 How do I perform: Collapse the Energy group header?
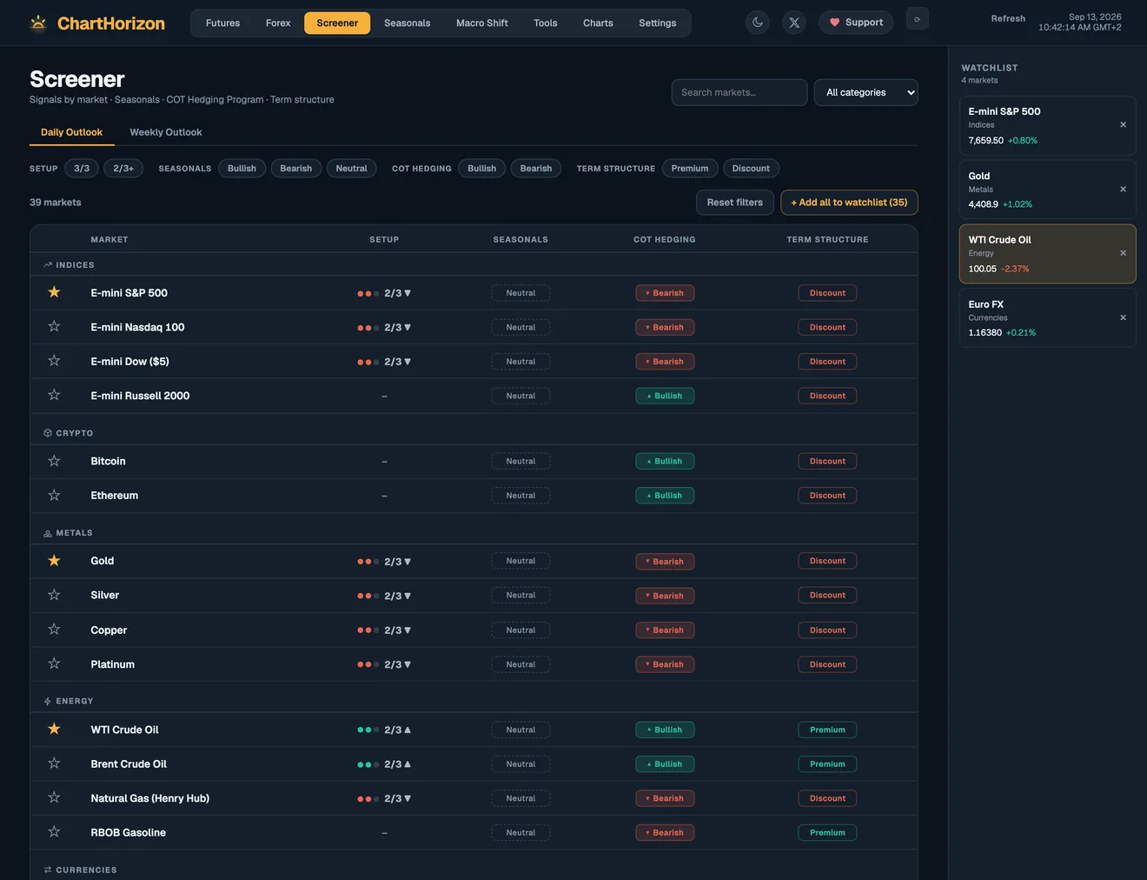click(474, 701)
